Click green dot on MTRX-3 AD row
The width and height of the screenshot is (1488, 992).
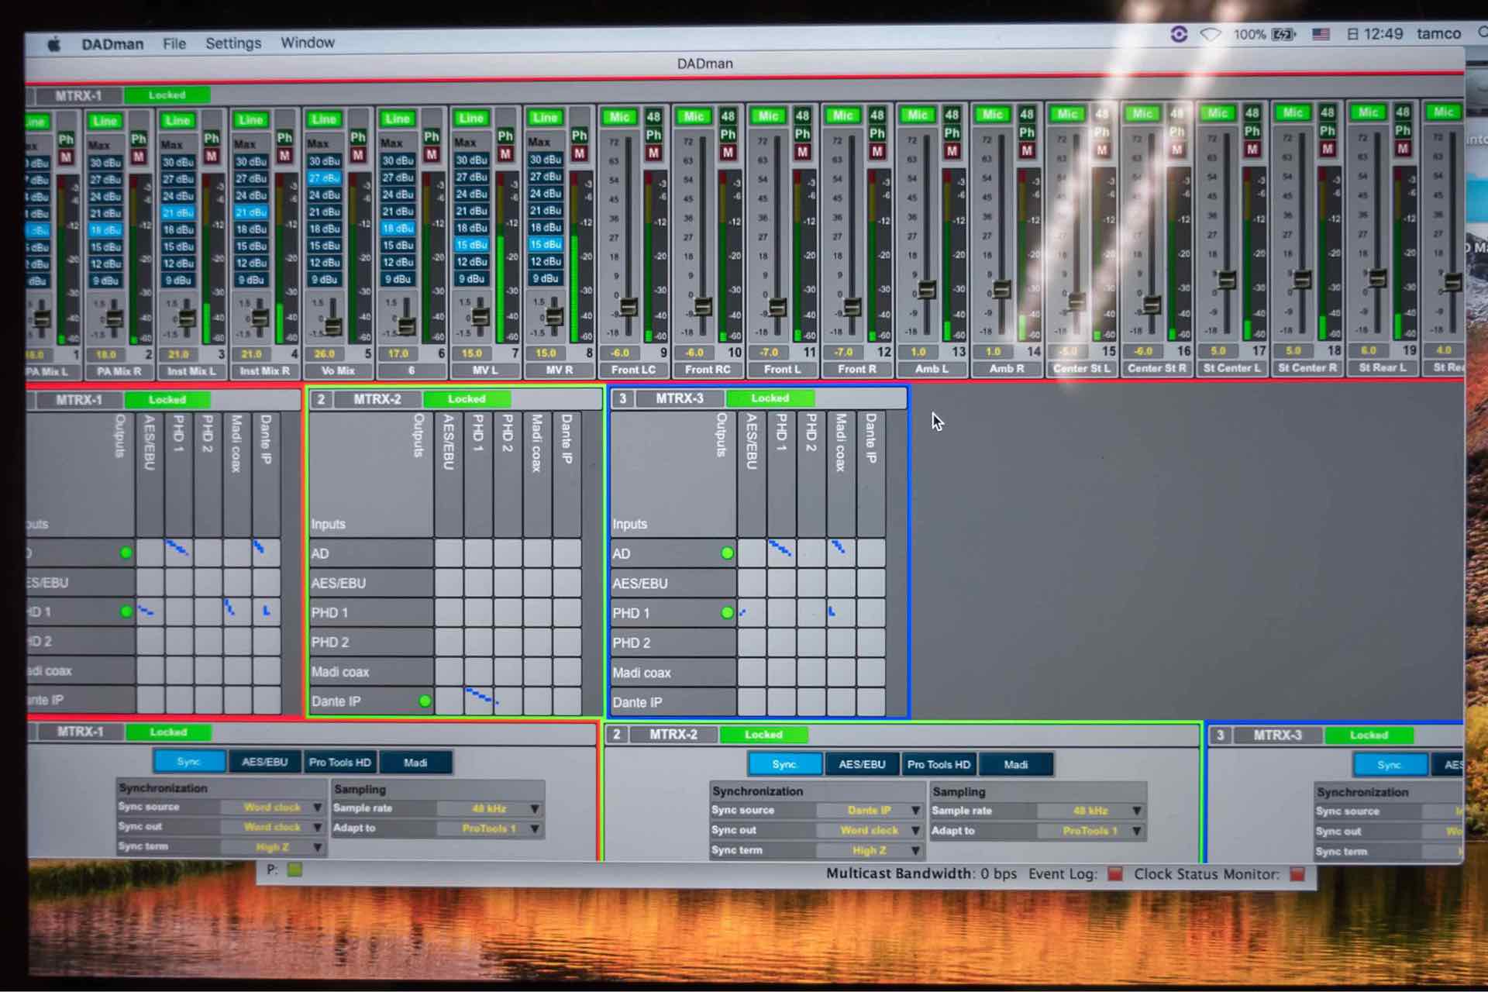pyautogui.click(x=727, y=553)
